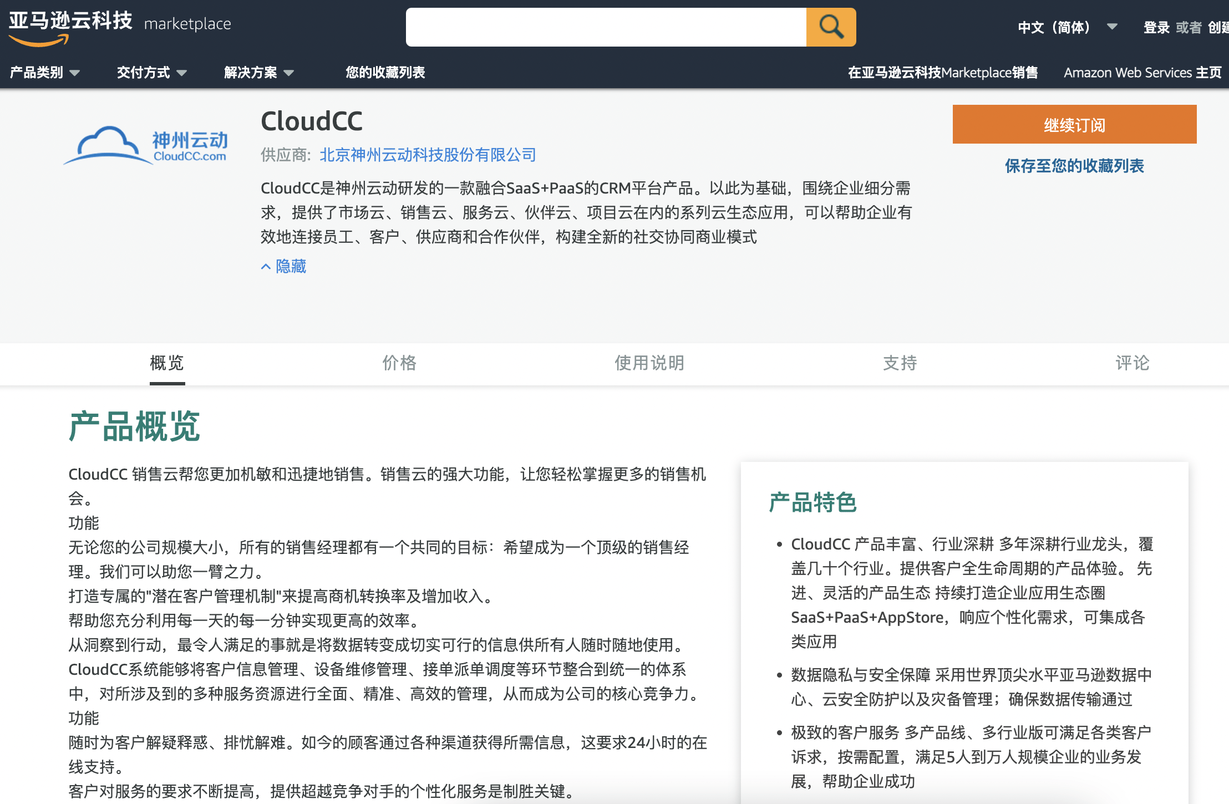Viewport: 1229px width, 804px height.
Task: Click the orange search magnifier icon
Action: click(x=830, y=26)
